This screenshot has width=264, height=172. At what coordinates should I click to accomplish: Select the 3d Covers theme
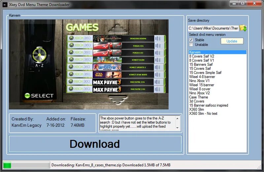point(217,101)
